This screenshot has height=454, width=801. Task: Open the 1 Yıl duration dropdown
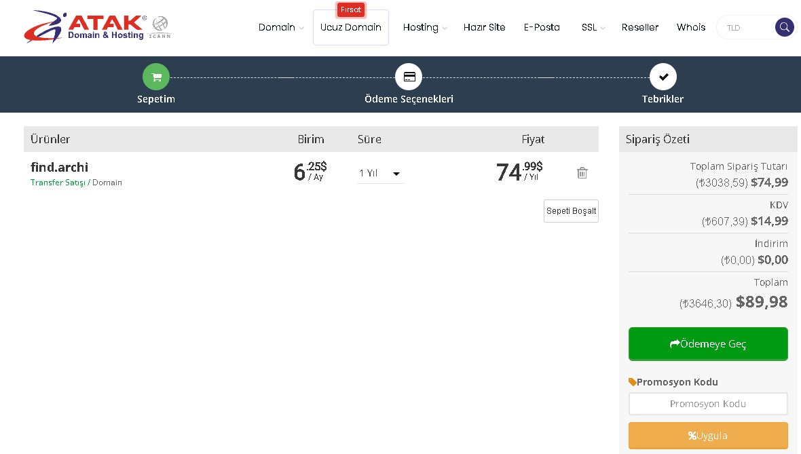pos(380,174)
